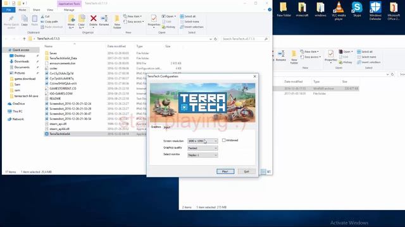Close the TerraTech Configuration dialog
Image resolution: width=405 pixels, height=227 pixels.
click(254, 76)
